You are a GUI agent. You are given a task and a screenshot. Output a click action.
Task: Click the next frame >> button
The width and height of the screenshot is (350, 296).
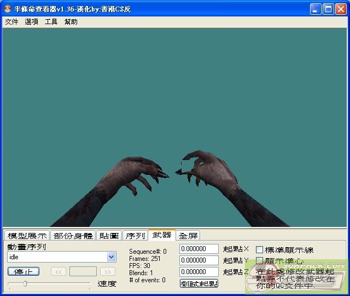108,271
